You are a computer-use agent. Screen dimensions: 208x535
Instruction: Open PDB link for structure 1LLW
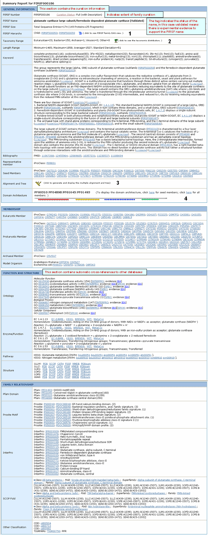point(45,364)
